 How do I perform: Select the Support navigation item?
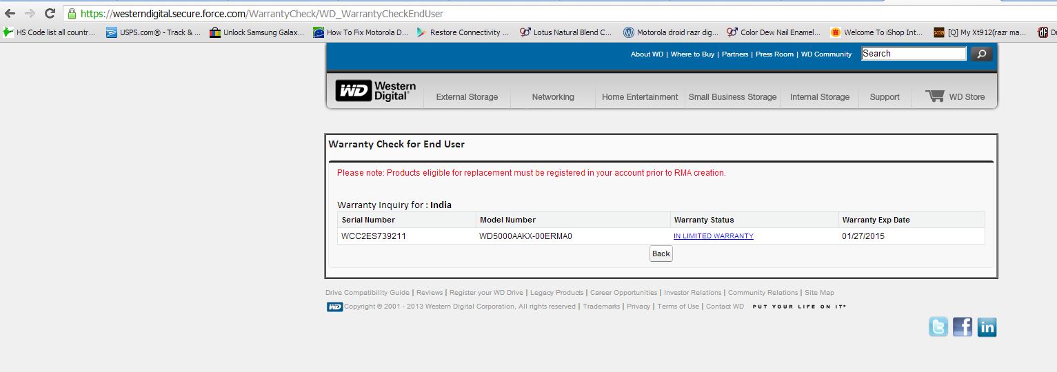point(885,97)
